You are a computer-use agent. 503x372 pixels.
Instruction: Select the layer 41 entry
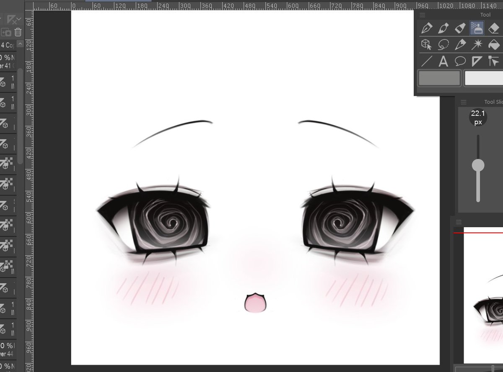(8, 61)
